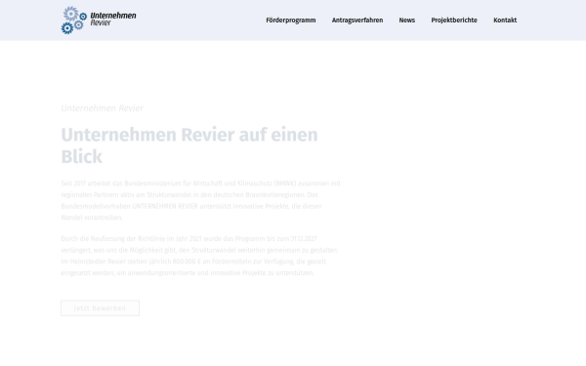Open the Förderprogramm menu item
The height and width of the screenshot is (366, 586).
pos(291,20)
